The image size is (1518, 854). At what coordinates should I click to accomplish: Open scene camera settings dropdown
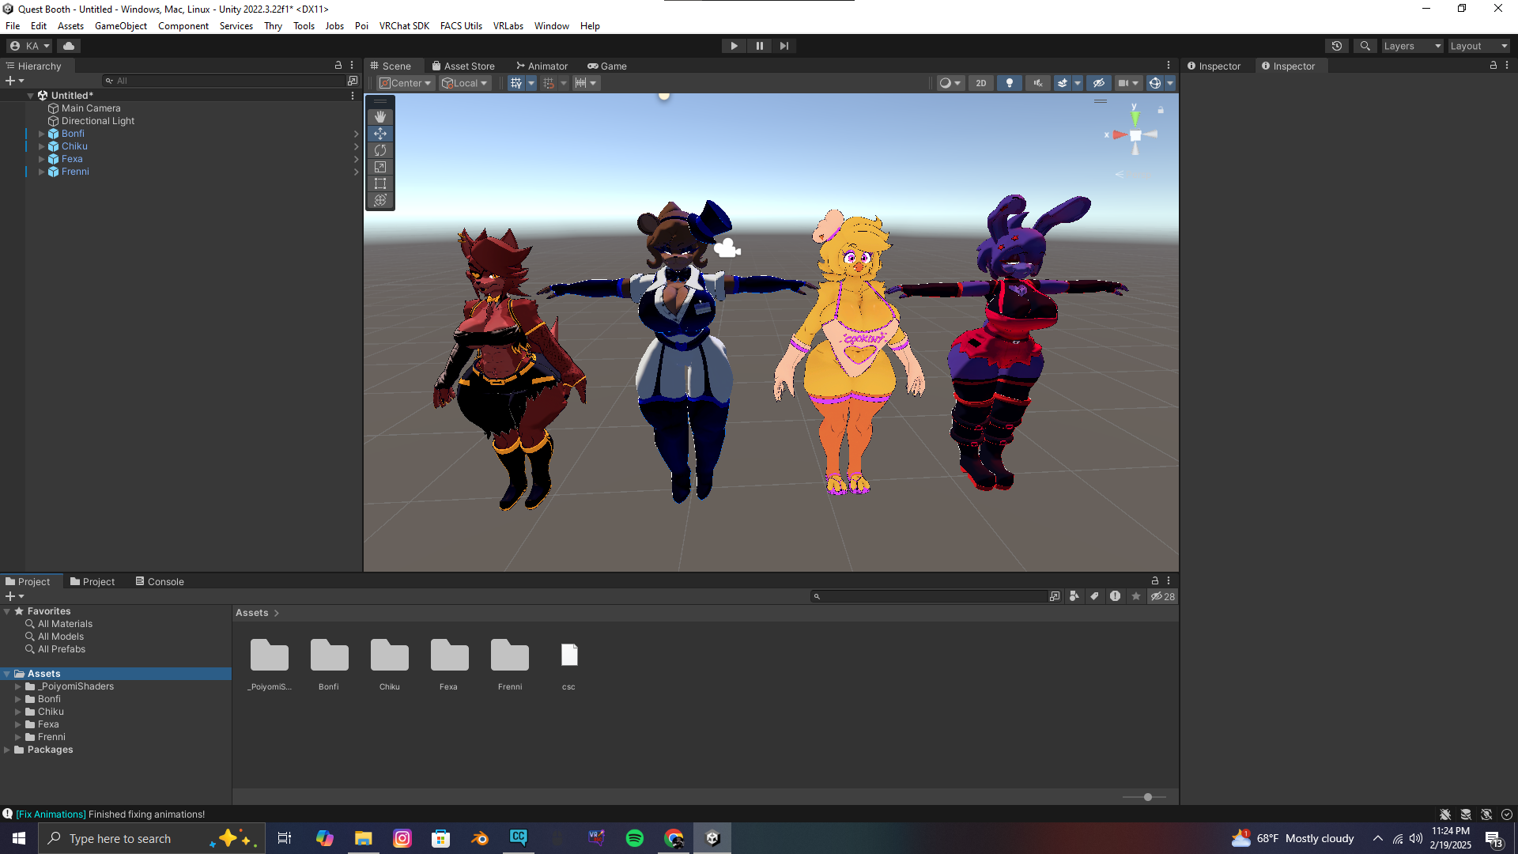pyautogui.click(x=1128, y=83)
